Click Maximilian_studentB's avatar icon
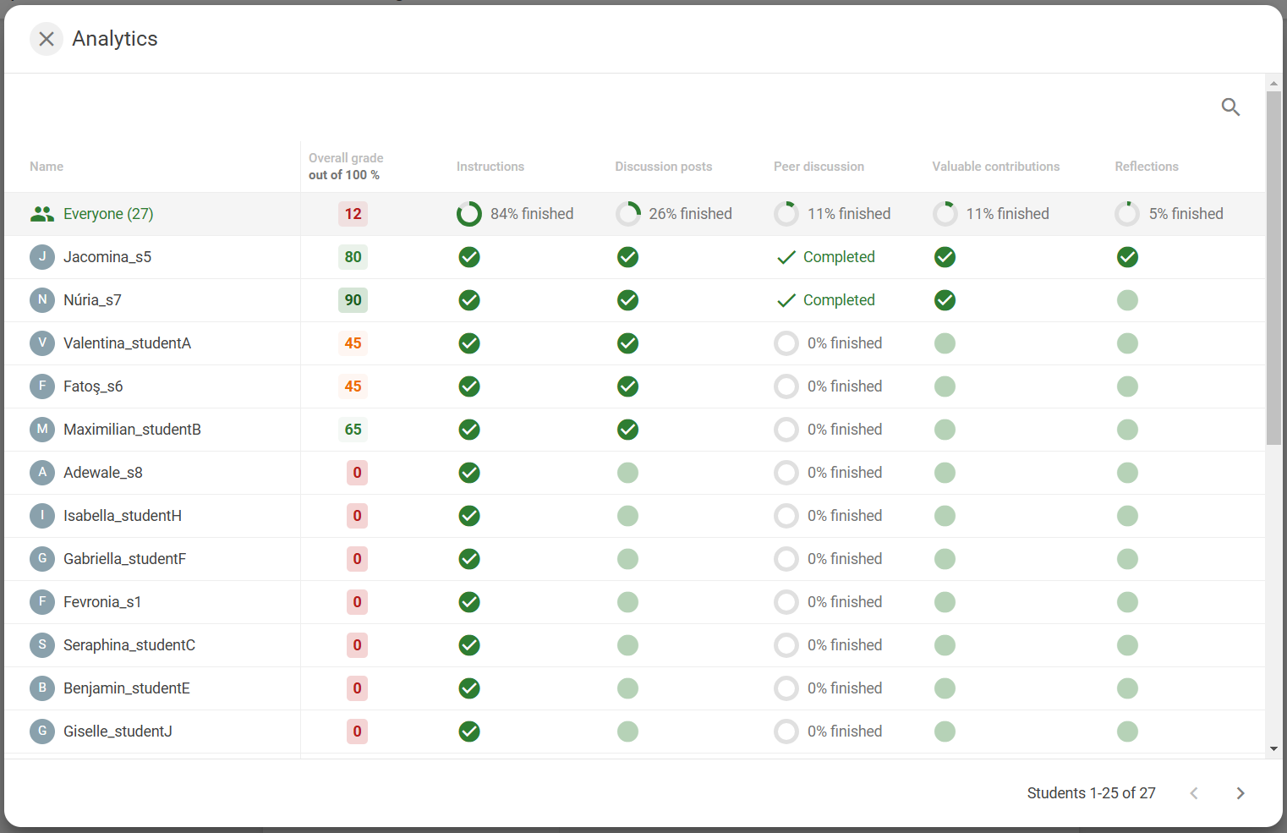Screen dimensions: 1287x833 click(42, 430)
